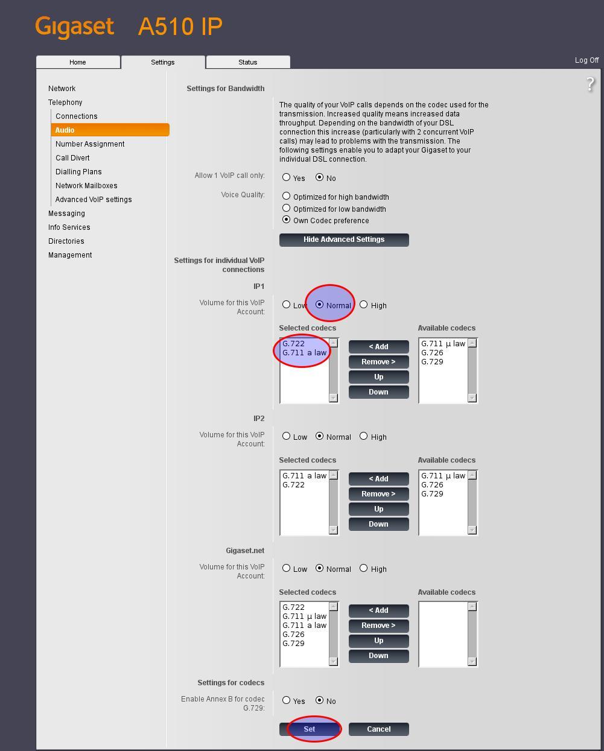The image size is (604, 751).
Task: Set IP2 volume to High
Action: [x=364, y=436]
